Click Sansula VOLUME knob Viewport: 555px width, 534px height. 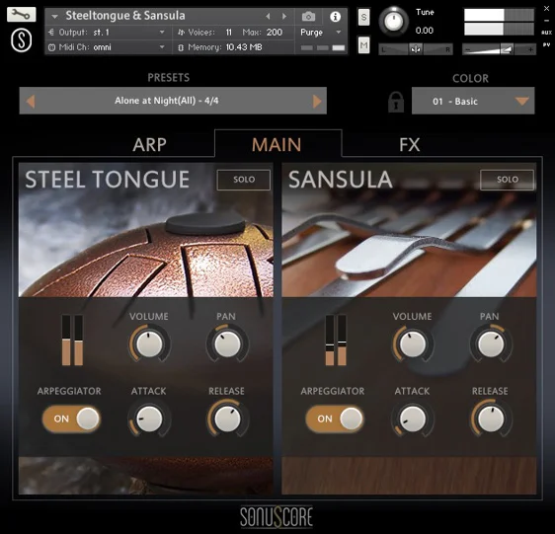(x=413, y=343)
